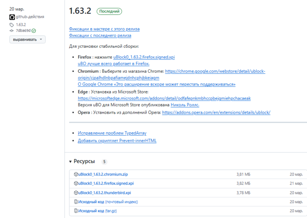Open Фиксации с последнего релиза link
Screen dimensions: 307x218
pos(100,36)
